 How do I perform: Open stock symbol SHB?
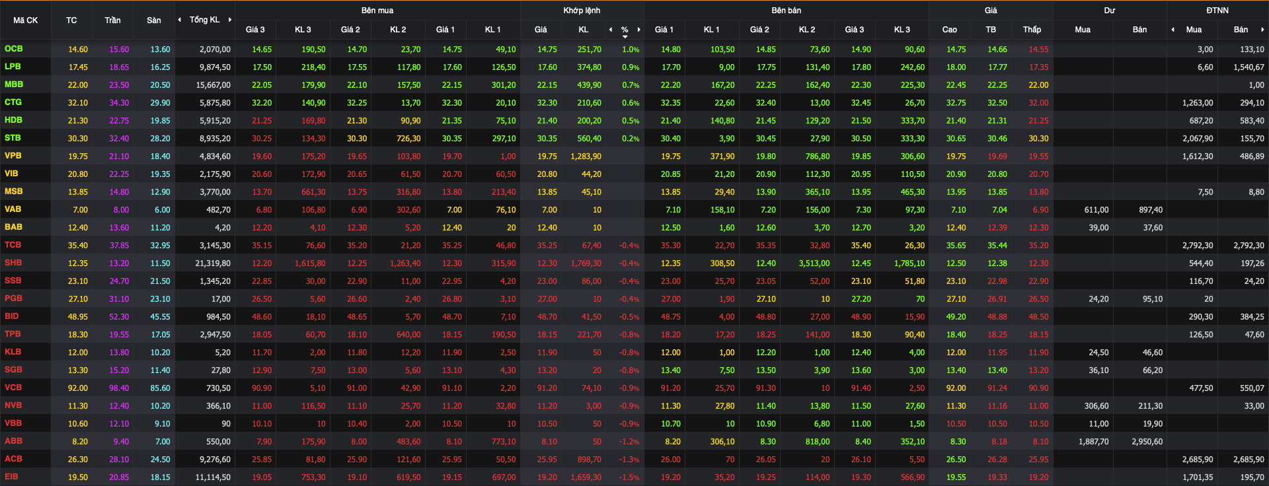point(13,263)
